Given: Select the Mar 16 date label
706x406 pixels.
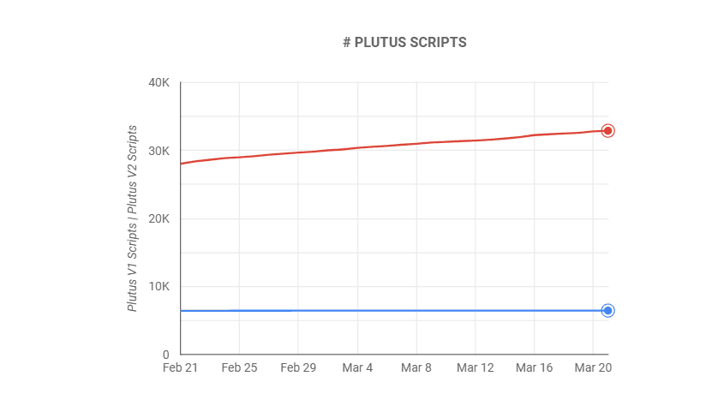Looking at the screenshot, I should (535, 367).
